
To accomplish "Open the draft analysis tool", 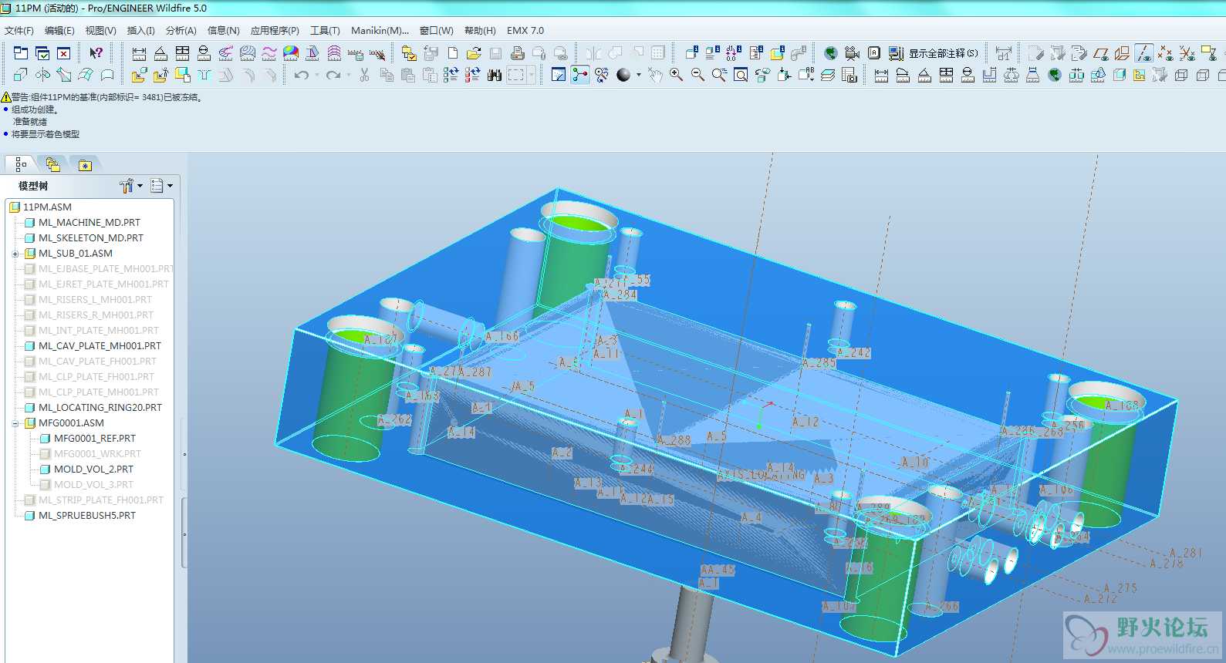I will (312, 53).
